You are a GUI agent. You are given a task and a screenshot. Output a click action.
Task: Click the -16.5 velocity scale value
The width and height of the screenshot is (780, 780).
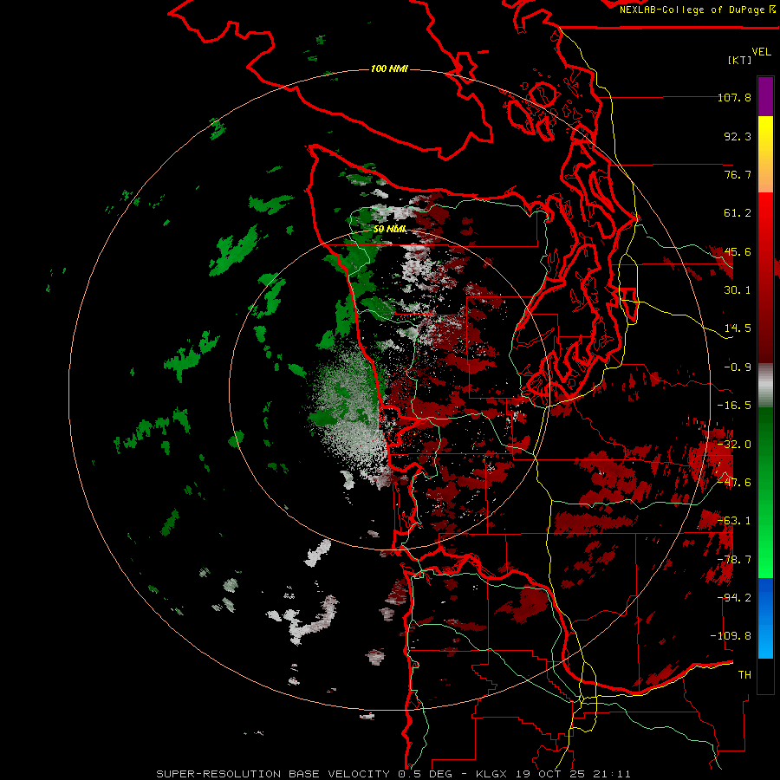734,406
